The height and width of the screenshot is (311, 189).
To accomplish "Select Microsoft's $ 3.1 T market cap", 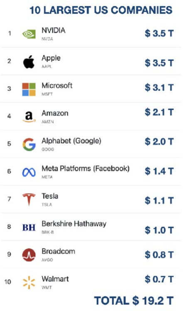I will click(159, 87).
